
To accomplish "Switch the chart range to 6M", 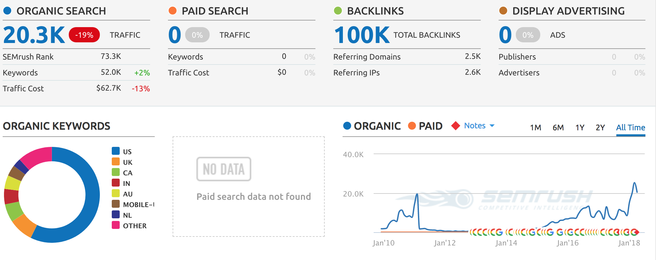I will [558, 127].
